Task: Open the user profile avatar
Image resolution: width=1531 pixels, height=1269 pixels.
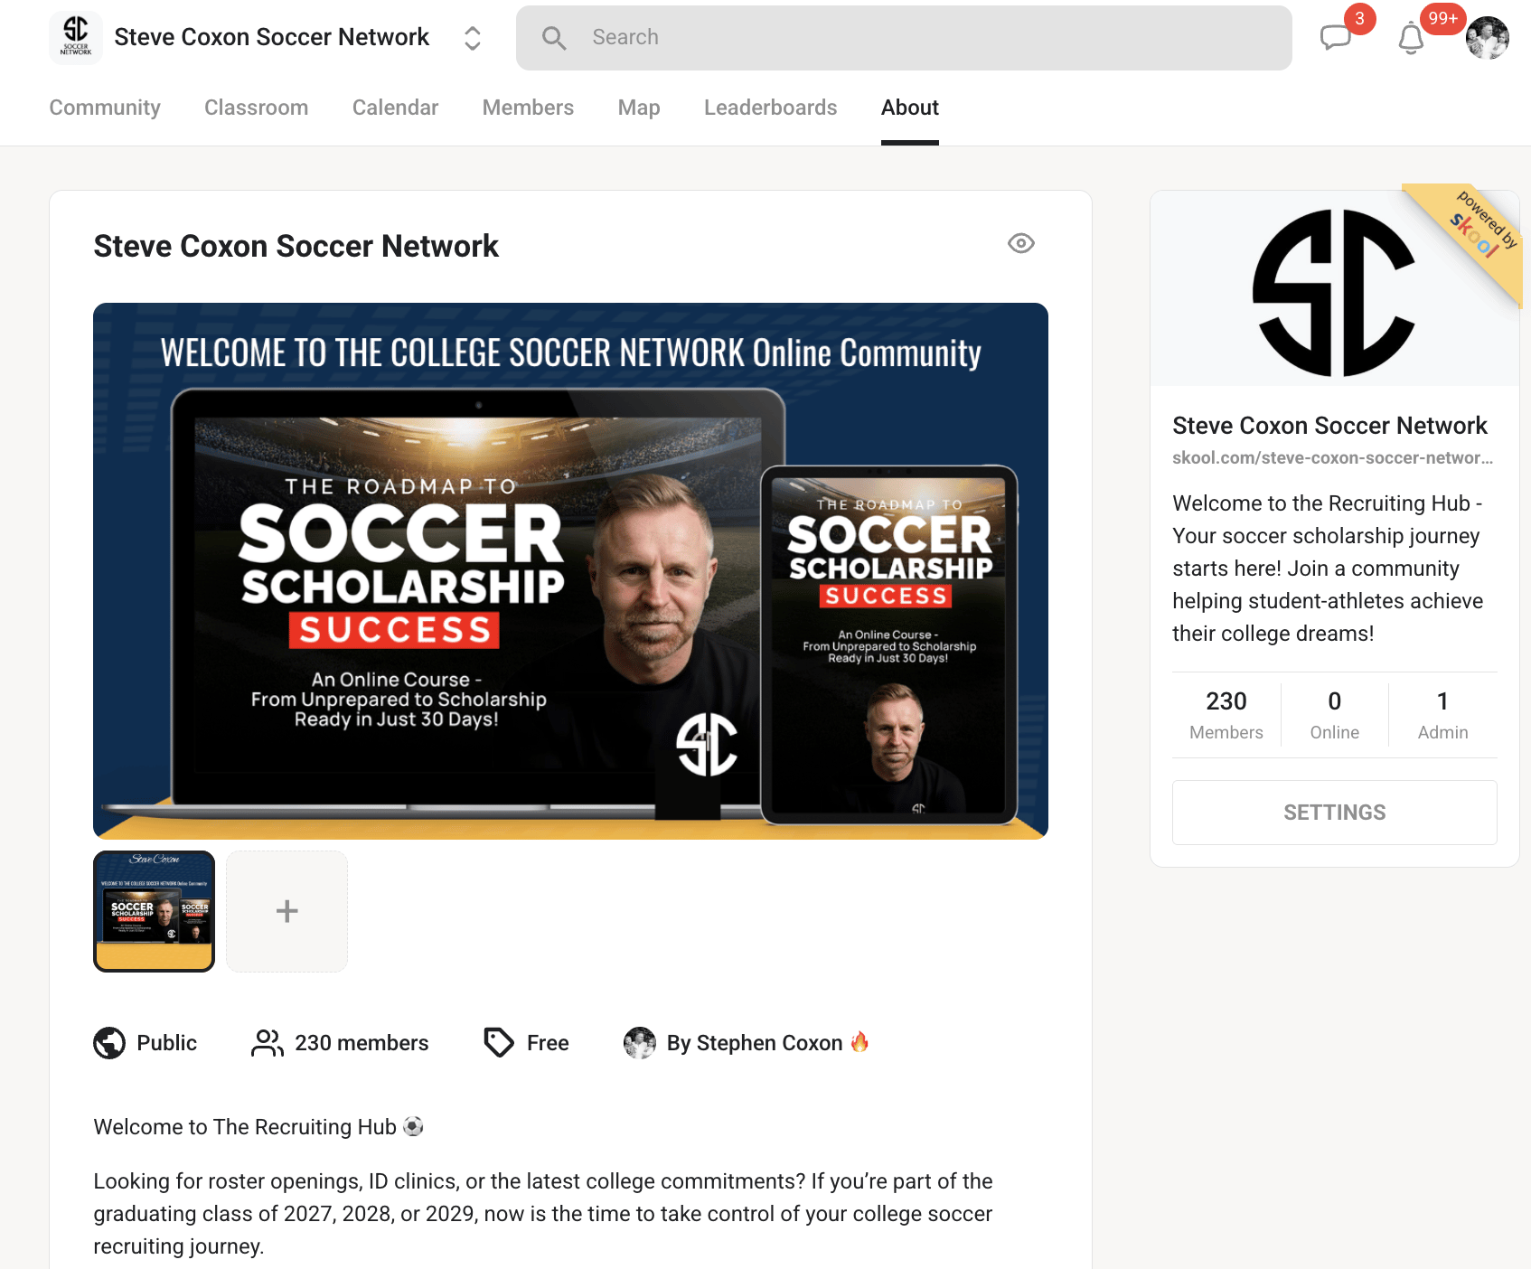Action: click(x=1487, y=38)
